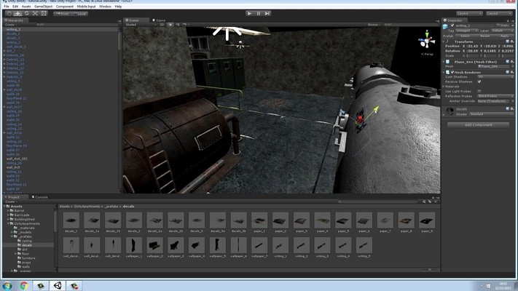Toggle Local handle rotation button
This screenshot has height=291, width=518.
point(79,14)
